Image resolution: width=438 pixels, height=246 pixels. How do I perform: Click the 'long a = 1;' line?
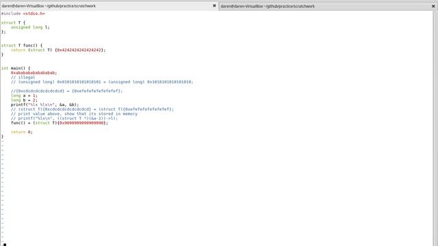coord(24,96)
